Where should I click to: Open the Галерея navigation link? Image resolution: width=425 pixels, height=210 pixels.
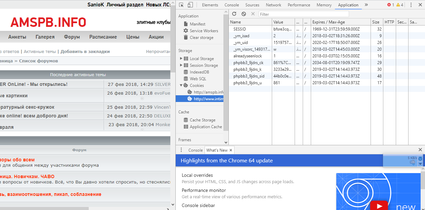[45, 37]
